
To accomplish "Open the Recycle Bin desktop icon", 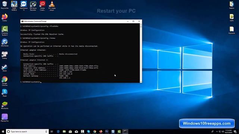I will (x=4, y=5).
